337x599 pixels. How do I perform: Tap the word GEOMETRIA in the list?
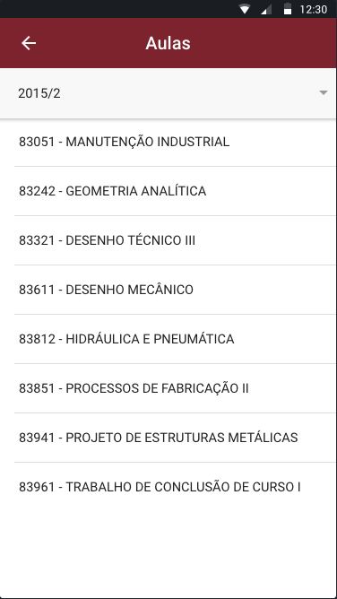tap(101, 191)
